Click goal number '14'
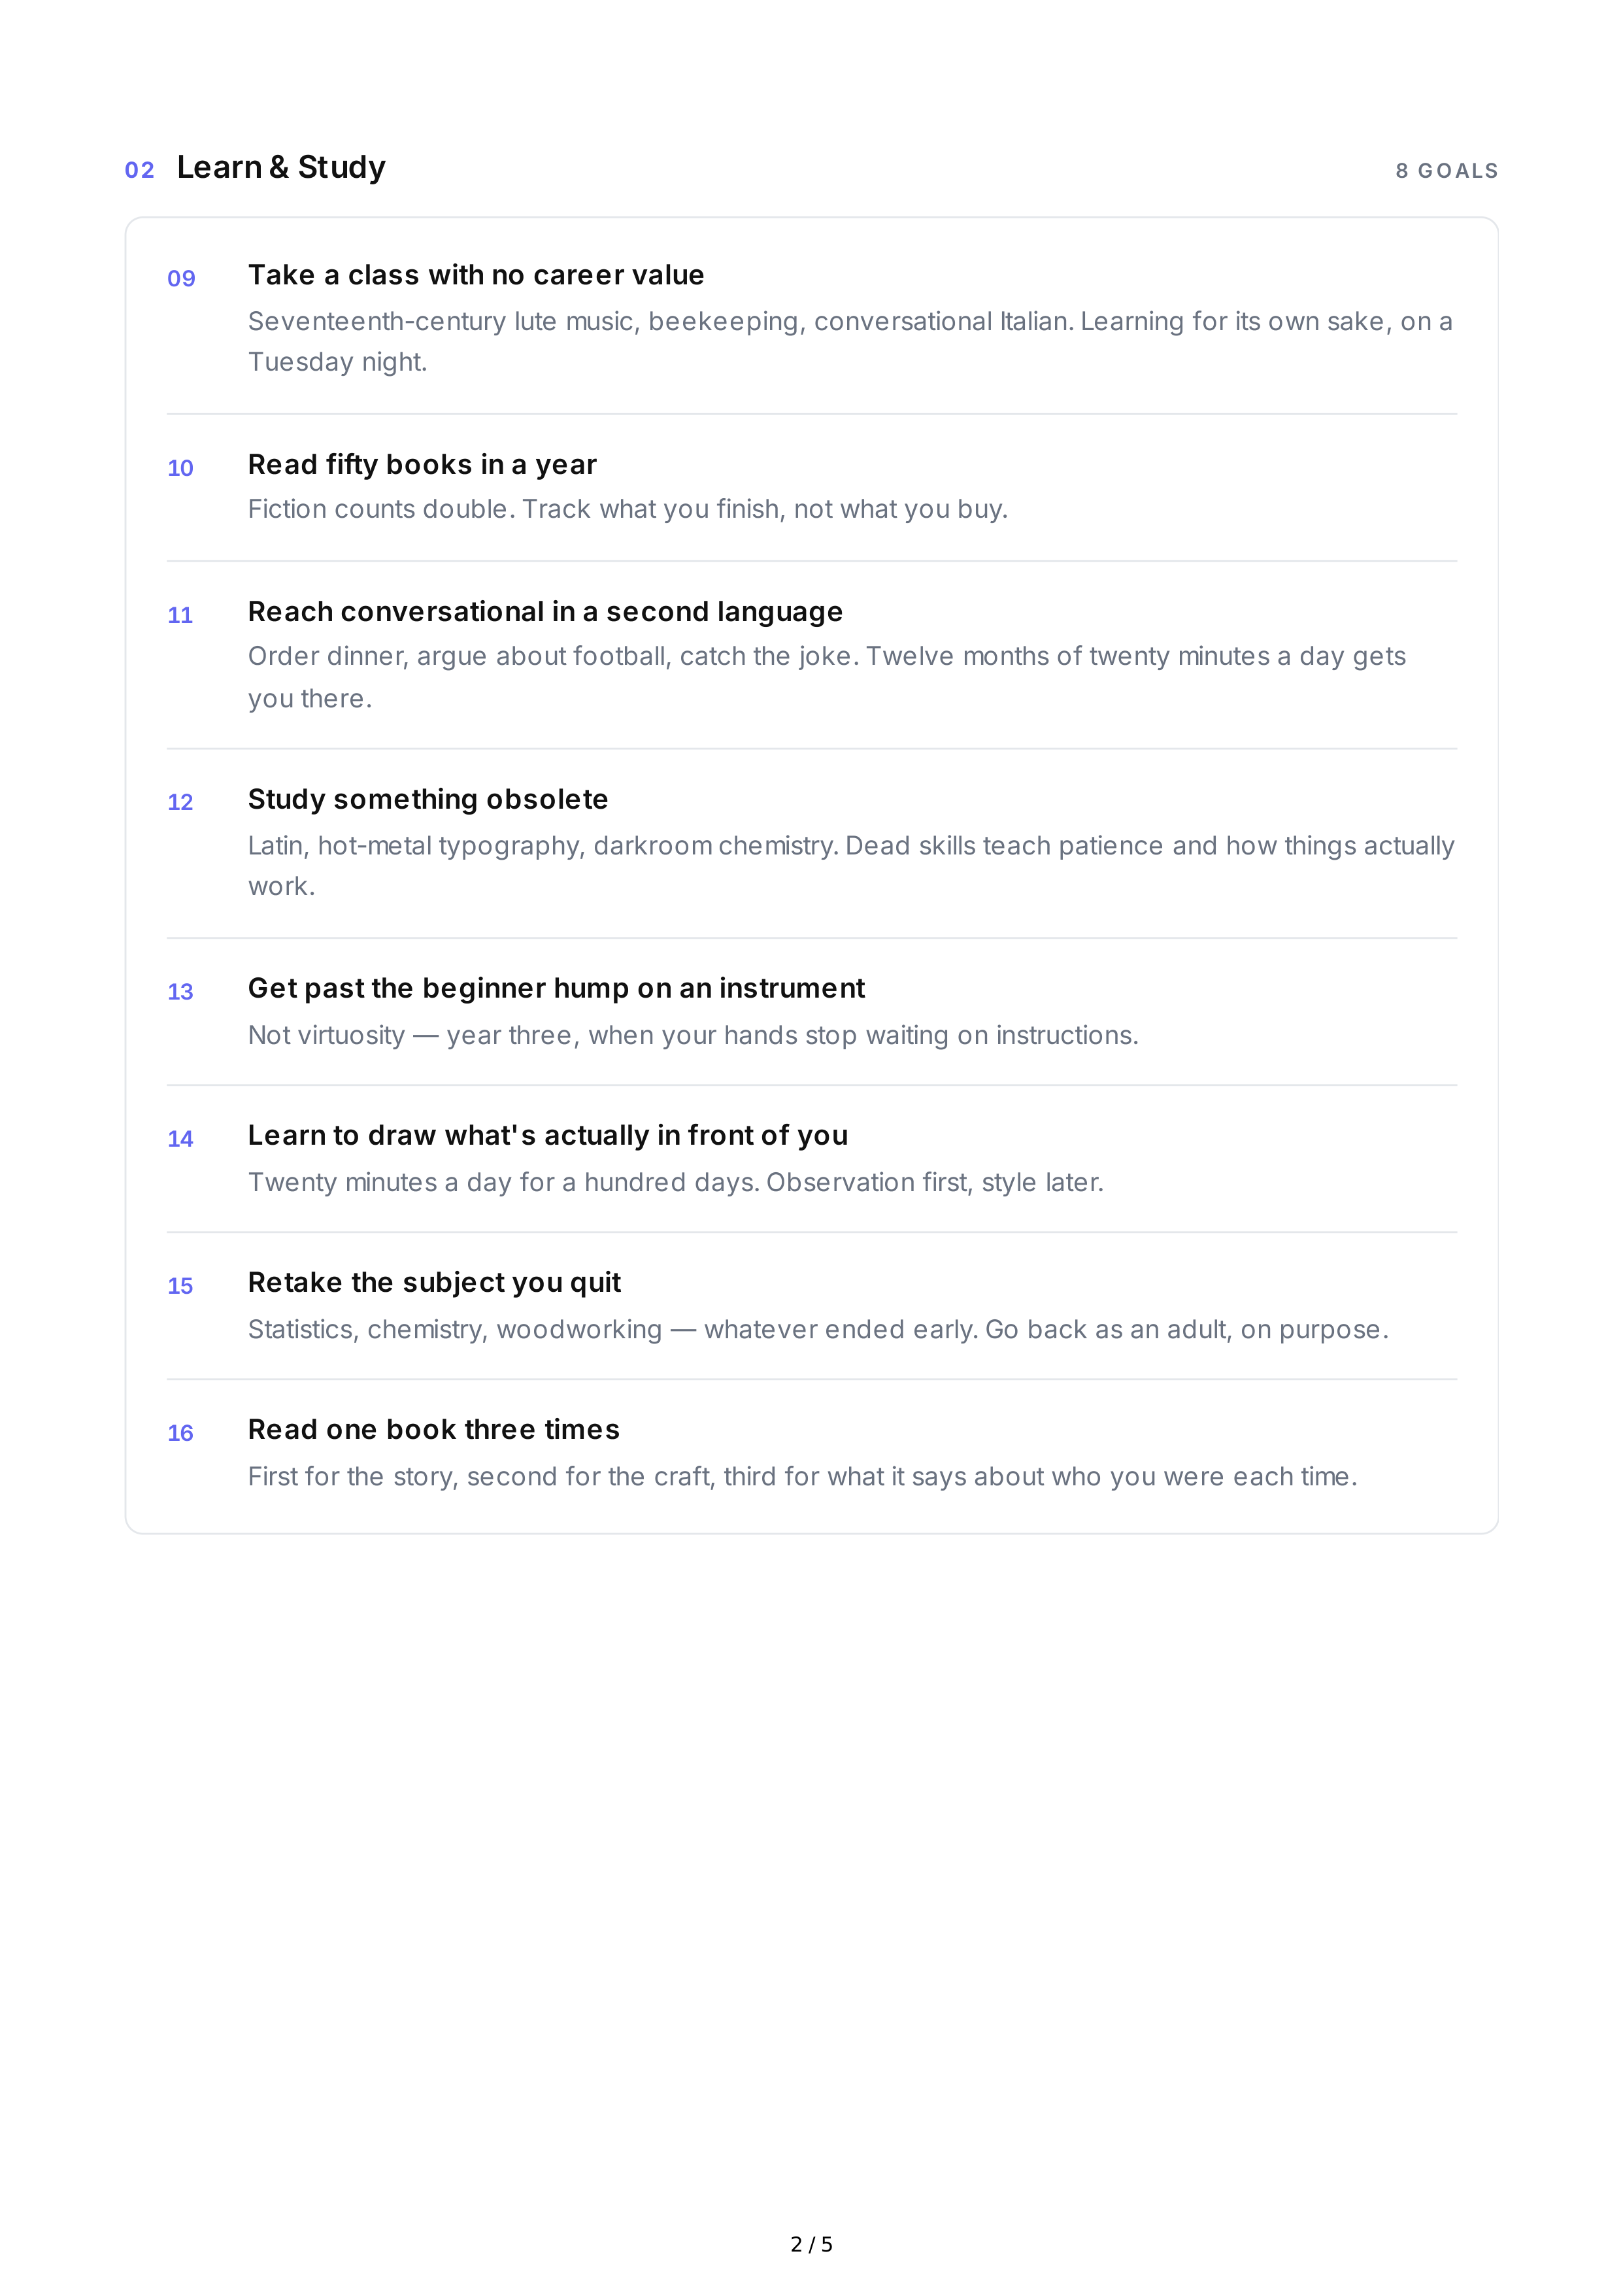This screenshot has height=2296, width=1623. coord(180,1139)
